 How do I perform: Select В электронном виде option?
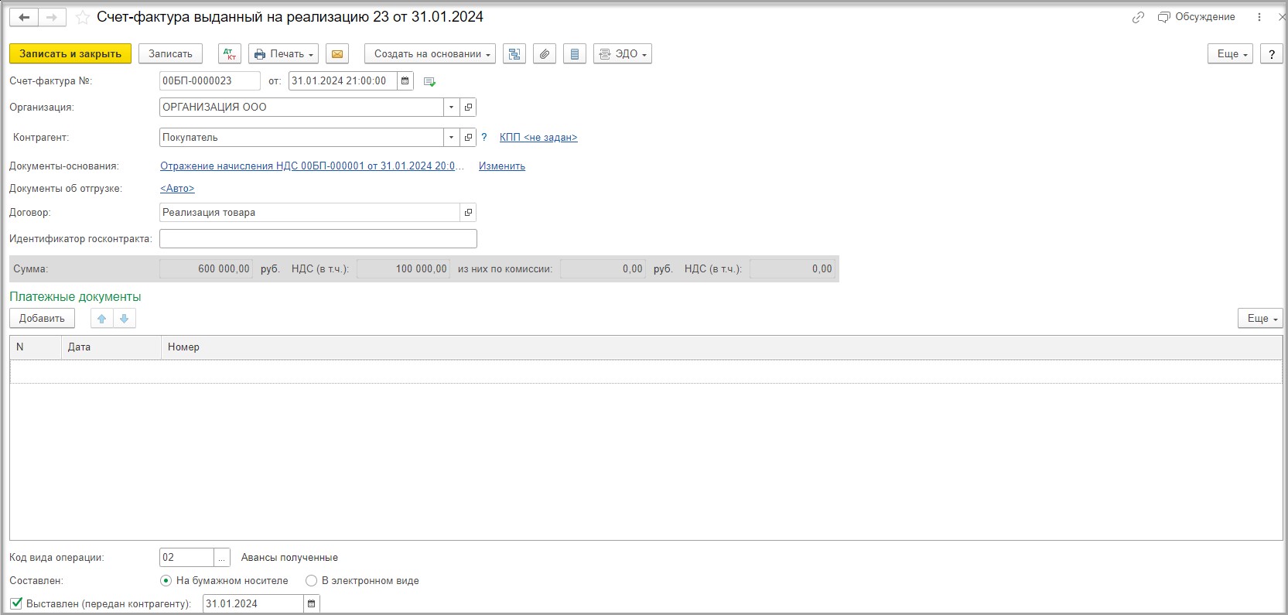362,580
